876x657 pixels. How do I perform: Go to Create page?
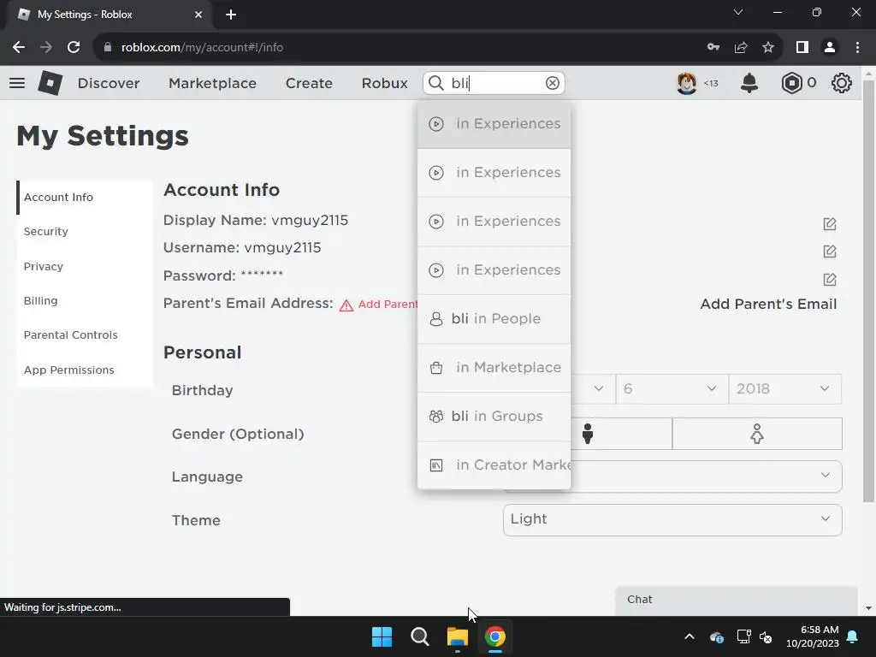309,83
